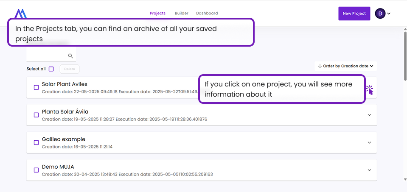Open the Galileo example project title

point(63,139)
